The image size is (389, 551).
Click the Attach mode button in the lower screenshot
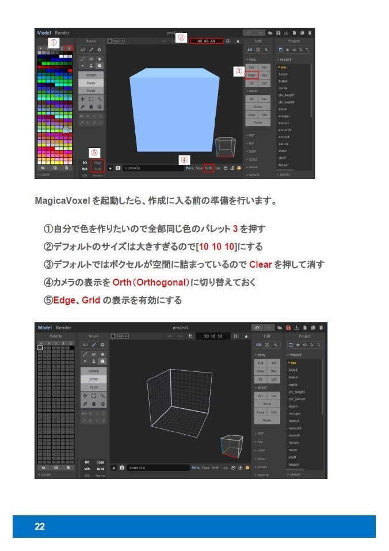point(93,371)
